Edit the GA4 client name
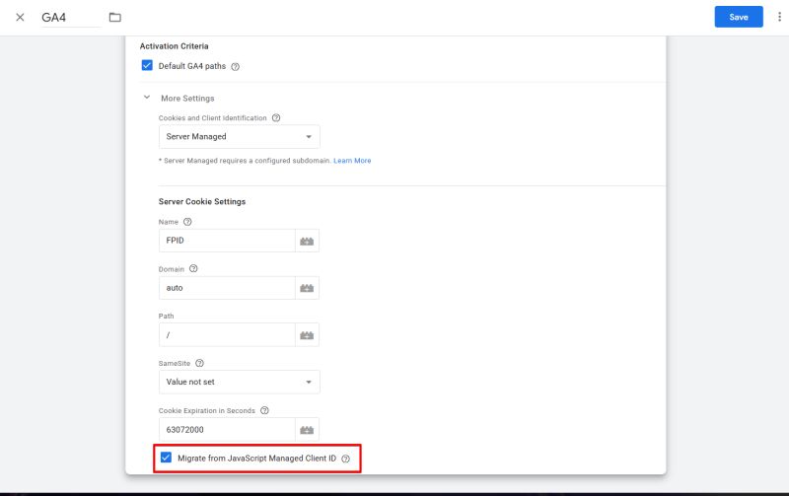 tap(70, 17)
